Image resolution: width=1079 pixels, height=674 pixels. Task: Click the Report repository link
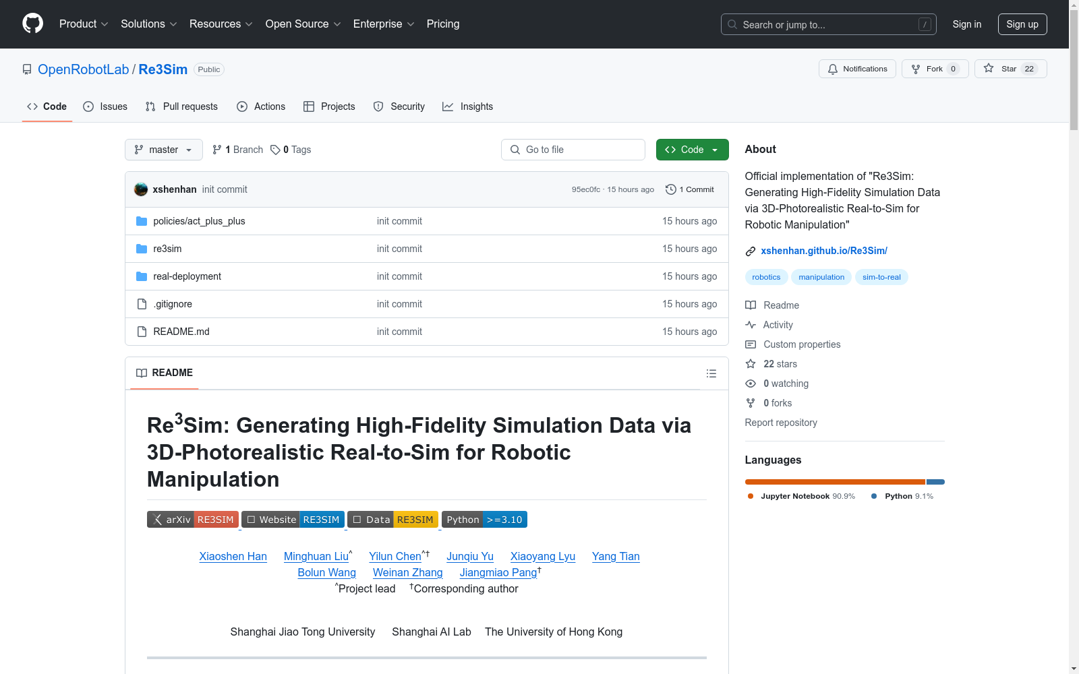781,423
